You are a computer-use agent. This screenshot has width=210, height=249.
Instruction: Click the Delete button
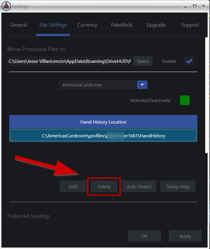104,186
